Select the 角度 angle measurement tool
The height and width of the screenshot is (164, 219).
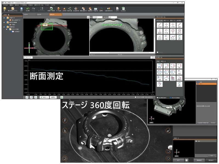(x=160, y=78)
